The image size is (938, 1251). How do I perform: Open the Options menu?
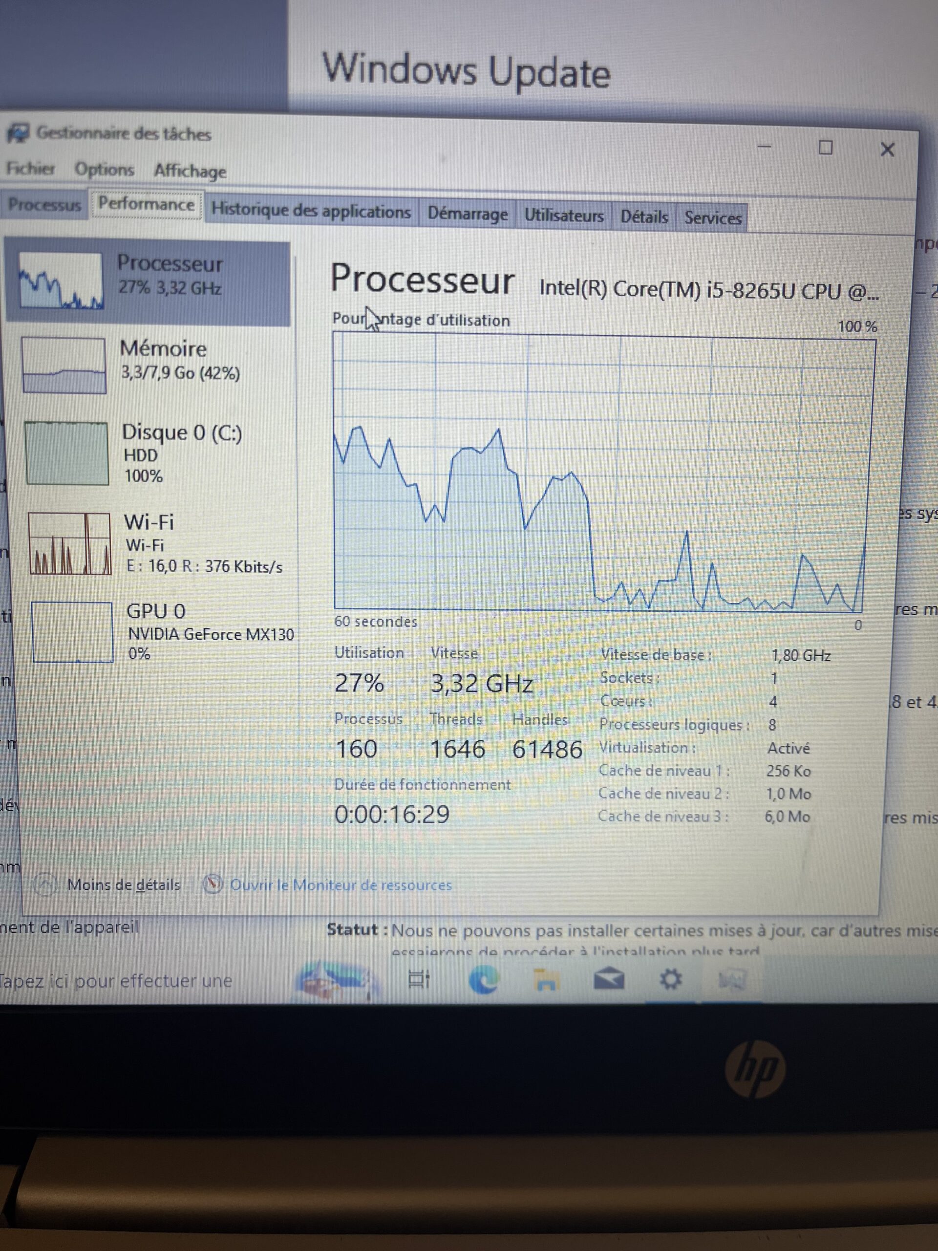point(105,169)
